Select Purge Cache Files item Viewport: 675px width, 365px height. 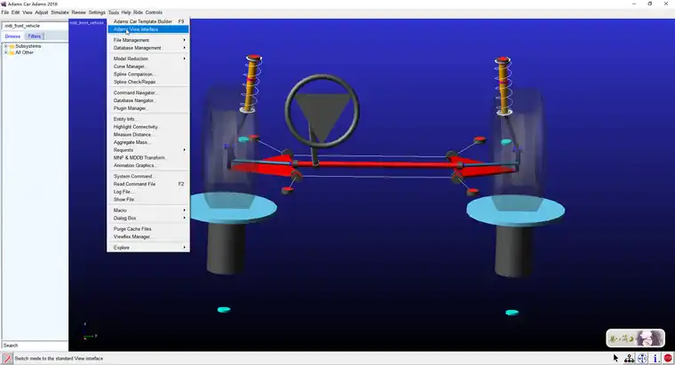tap(148, 229)
